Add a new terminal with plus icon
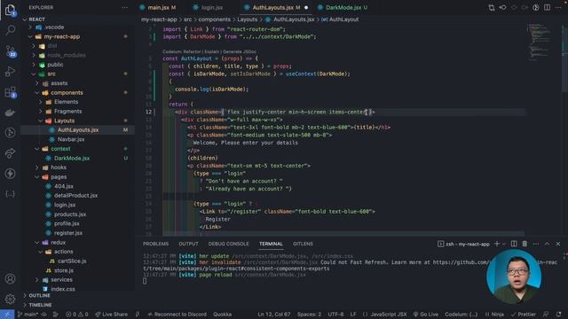 click(497, 244)
